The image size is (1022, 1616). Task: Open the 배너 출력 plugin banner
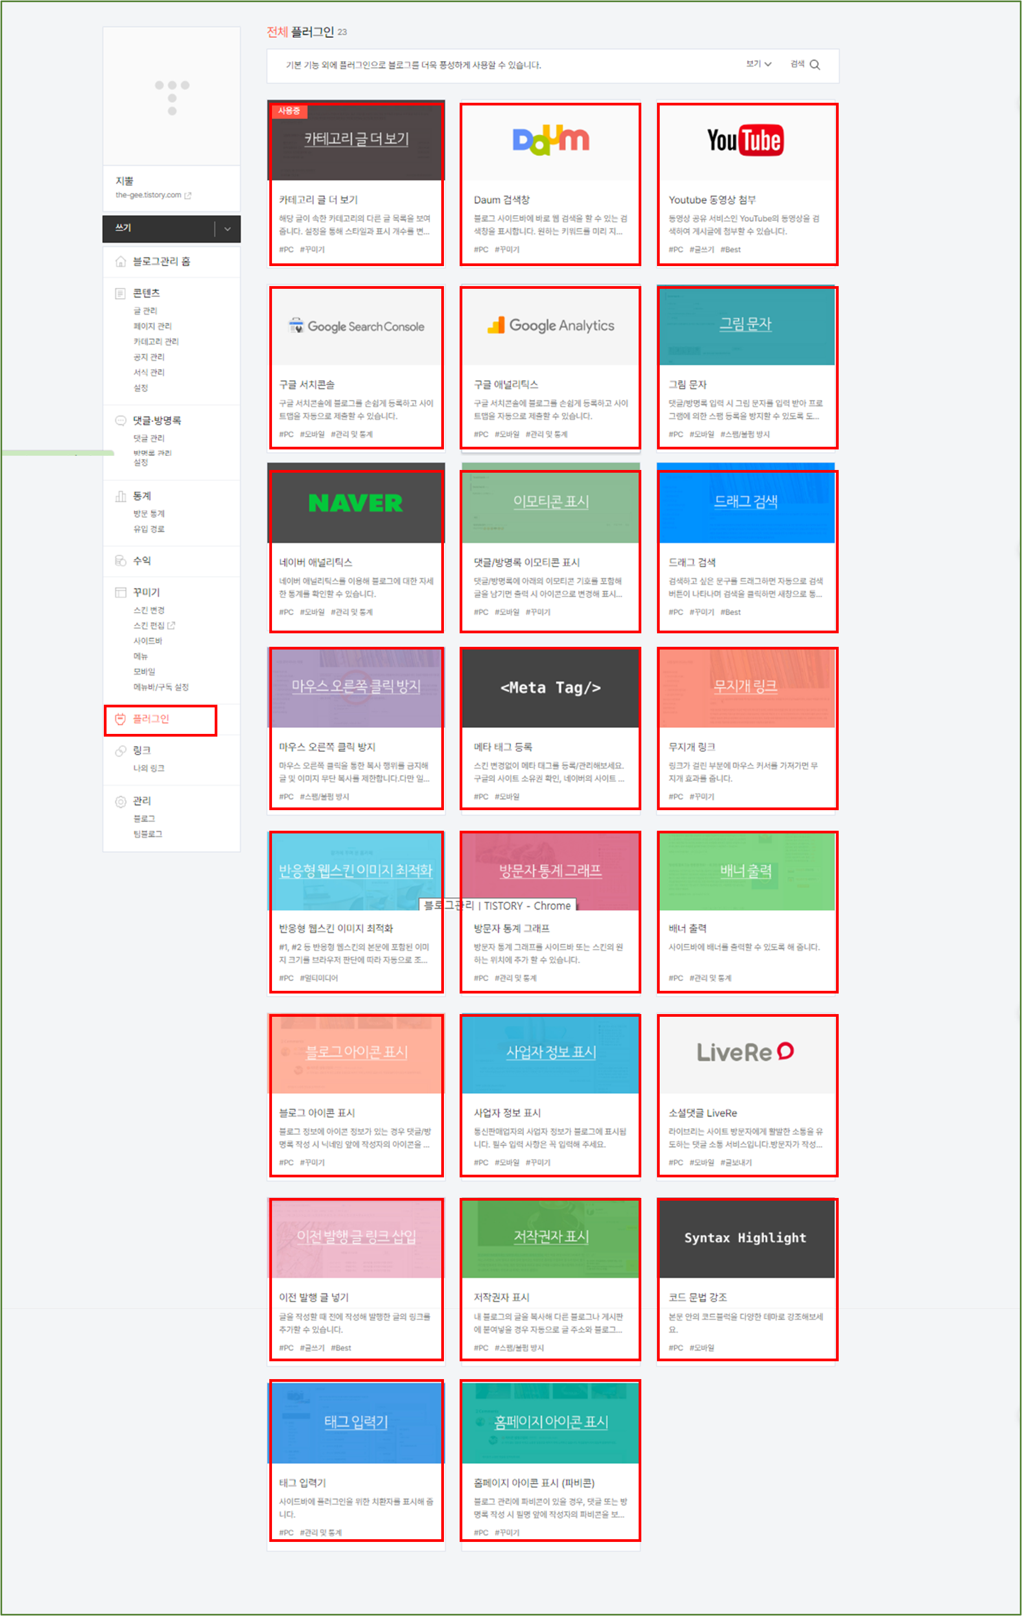(746, 872)
